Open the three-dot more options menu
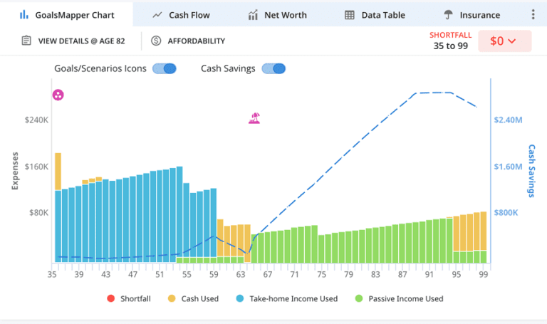Image resolution: width=547 pixels, height=324 pixels. coord(533,14)
